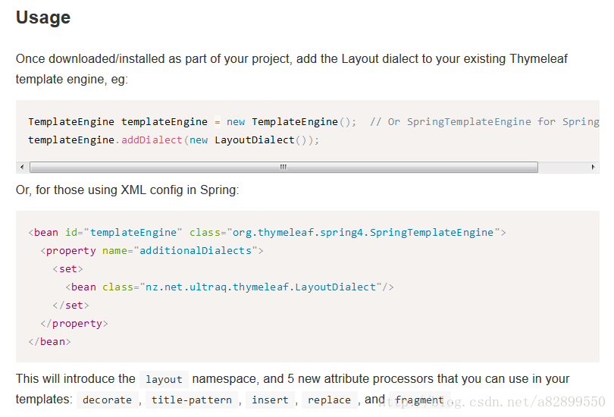
Task: Click 'nz.net.ultraq.thymeleaf.LayoutDialect' class value
Action: 261,287
